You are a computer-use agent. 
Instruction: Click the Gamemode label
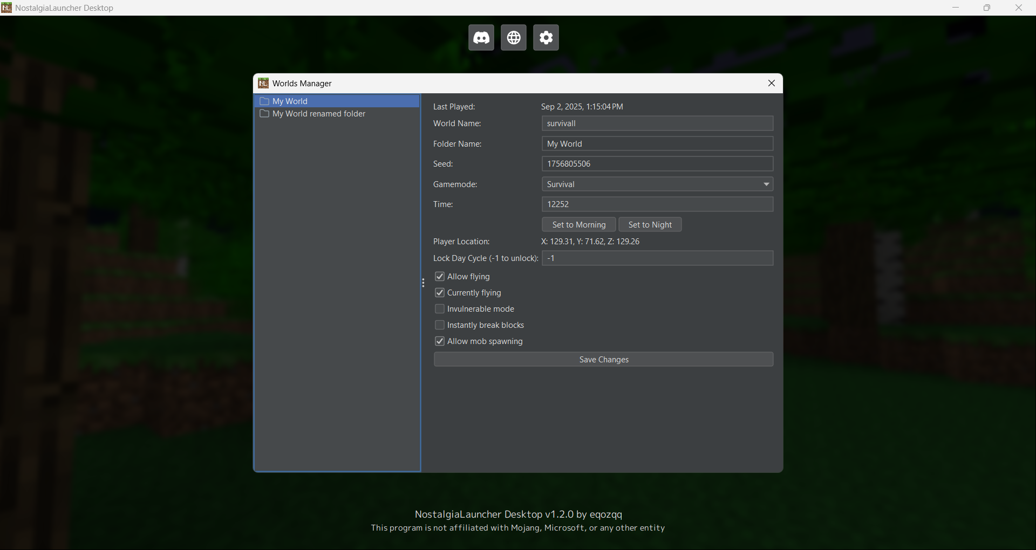[455, 184]
